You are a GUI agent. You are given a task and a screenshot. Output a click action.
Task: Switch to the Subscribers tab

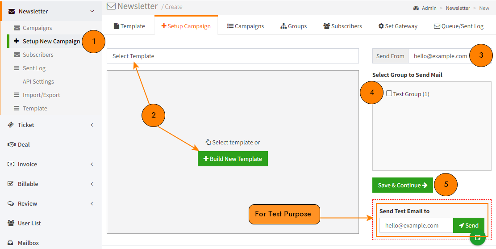coord(342,26)
